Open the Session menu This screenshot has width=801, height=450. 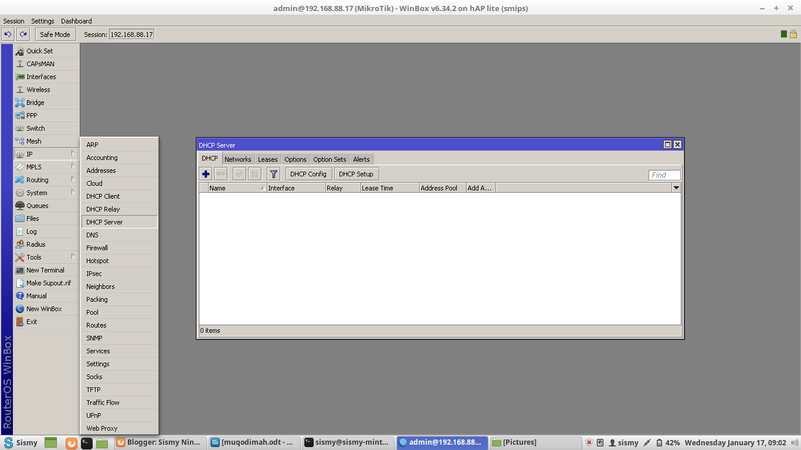point(13,21)
